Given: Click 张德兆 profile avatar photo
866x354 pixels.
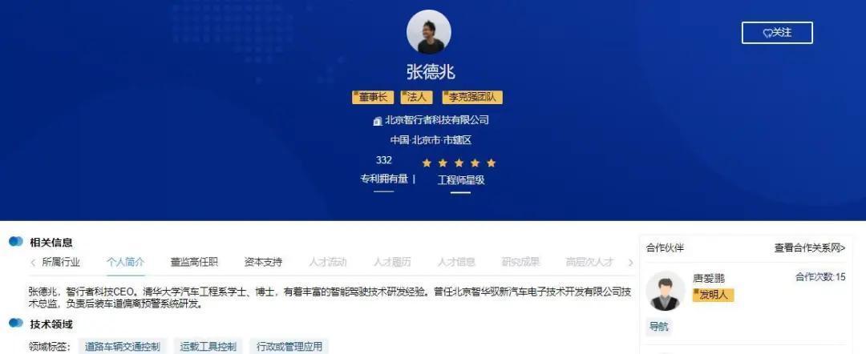Looking at the screenshot, I should coord(428,31).
